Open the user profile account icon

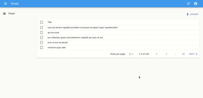coord(196,4)
